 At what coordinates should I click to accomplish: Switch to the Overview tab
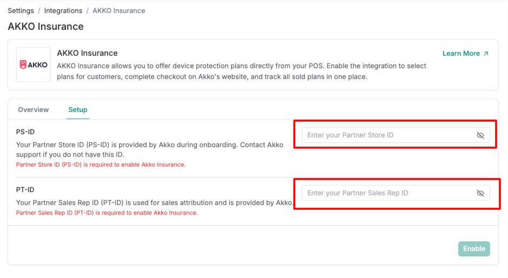[34, 110]
